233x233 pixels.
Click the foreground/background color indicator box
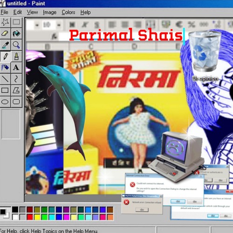5,213
